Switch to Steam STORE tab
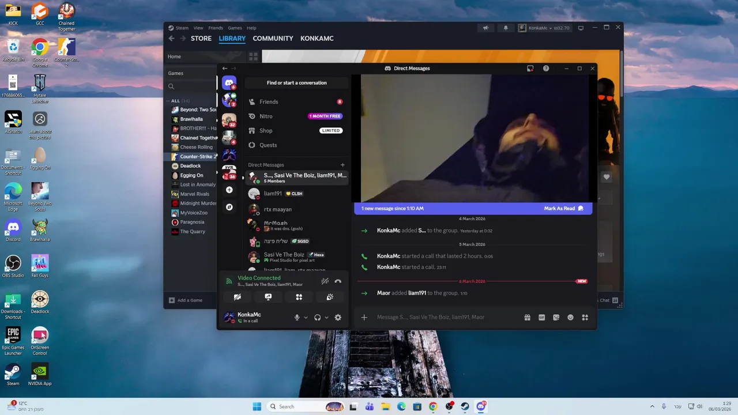The width and height of the screenshot is (738, 415). click(201, 39)
